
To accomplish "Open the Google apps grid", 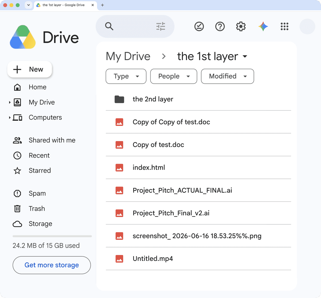I will (284, 26).
